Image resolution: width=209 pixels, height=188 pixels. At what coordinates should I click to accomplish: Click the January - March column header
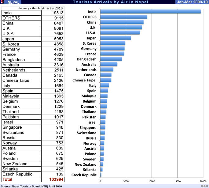[21, 8]
